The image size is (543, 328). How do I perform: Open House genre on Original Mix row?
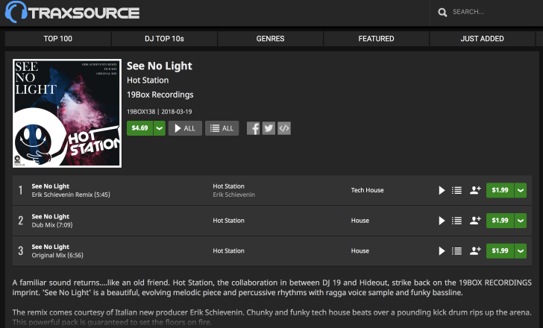360,250
